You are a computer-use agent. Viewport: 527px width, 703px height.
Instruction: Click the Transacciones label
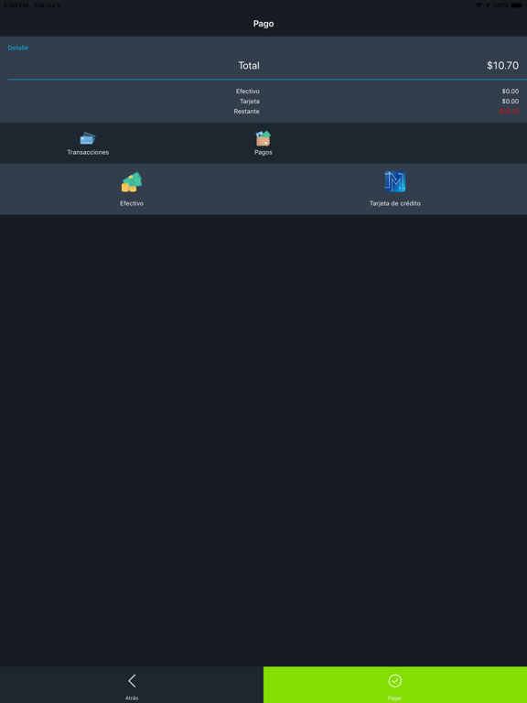(x=88, y=153)
